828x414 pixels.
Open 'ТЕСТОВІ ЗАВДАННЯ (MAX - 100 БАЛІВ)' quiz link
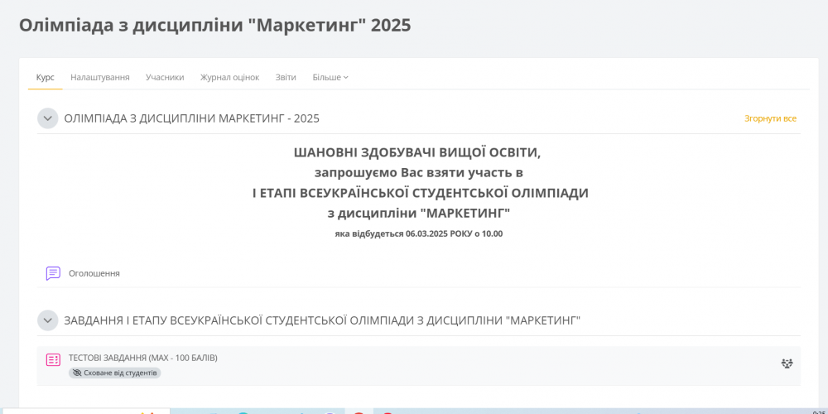142,358
